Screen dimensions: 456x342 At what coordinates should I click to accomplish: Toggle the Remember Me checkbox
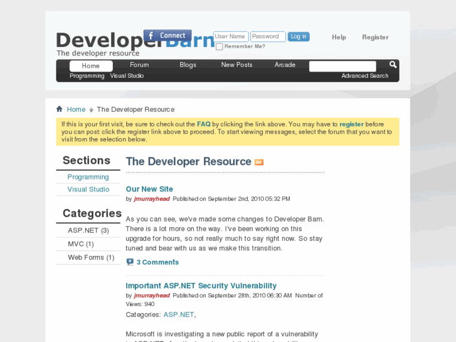point(220,46)
